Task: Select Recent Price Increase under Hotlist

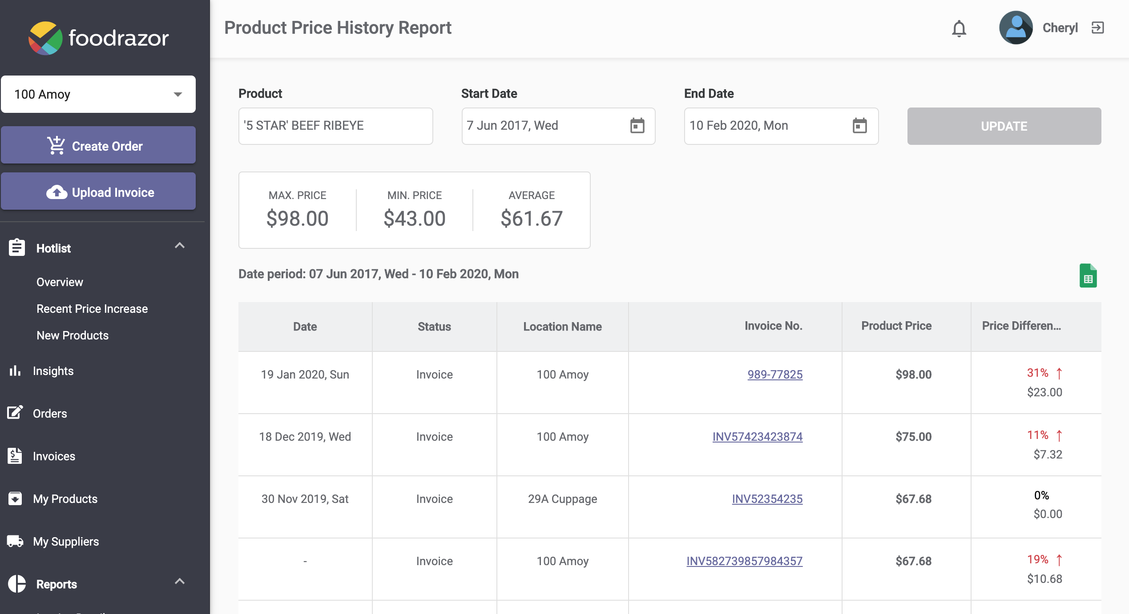Action: pyautogui.click(x=92, y=309)
